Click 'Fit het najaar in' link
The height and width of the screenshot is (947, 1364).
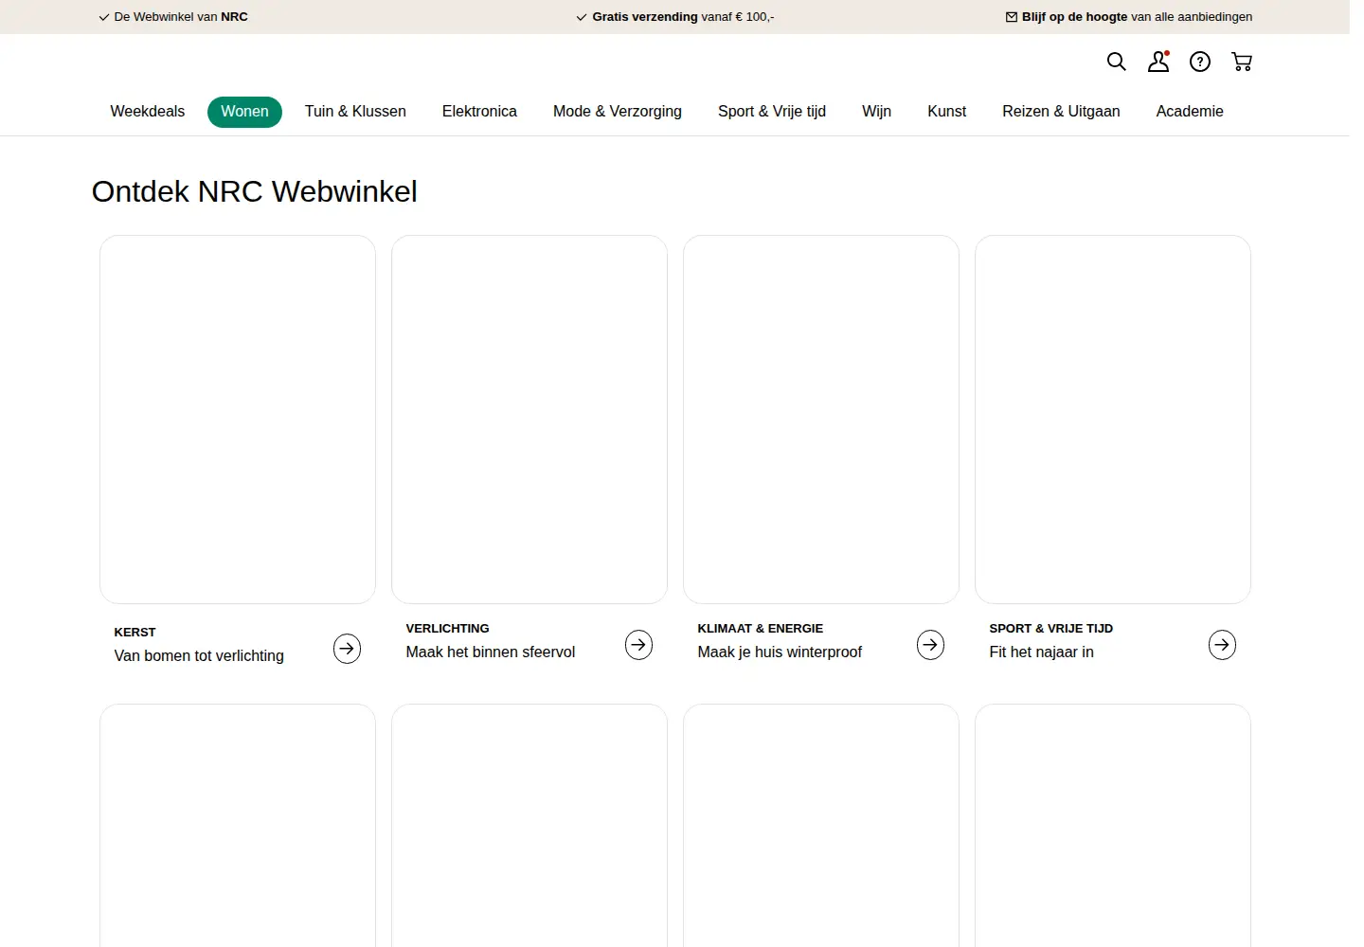(x=1041, y=652)
